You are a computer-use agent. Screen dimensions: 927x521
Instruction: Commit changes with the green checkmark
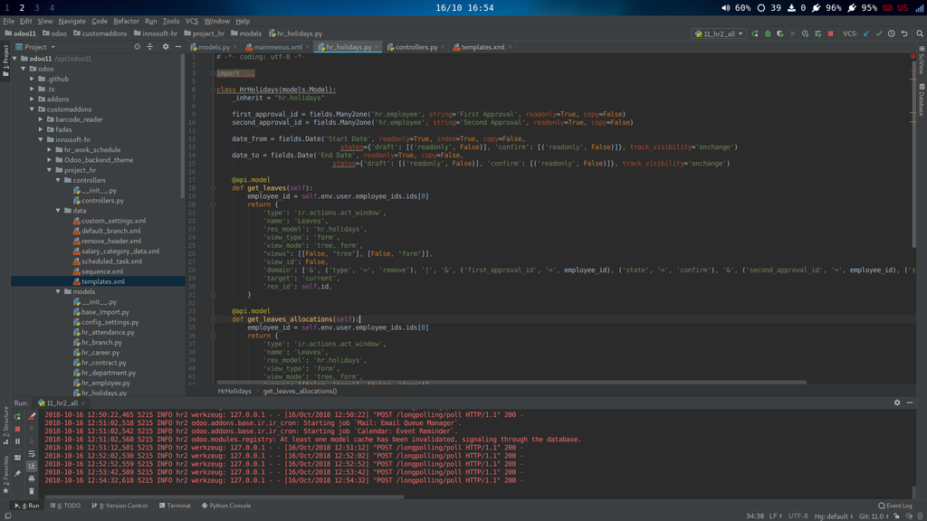pyautogui.click(x=879, y=33)
